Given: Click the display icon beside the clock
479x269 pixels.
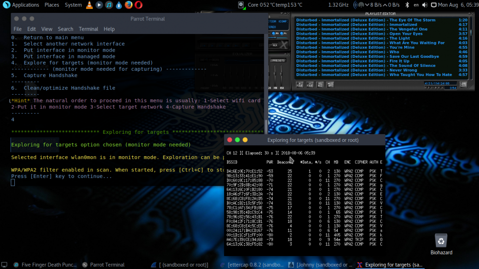Looking at the screenshot, I should [433, 5].
